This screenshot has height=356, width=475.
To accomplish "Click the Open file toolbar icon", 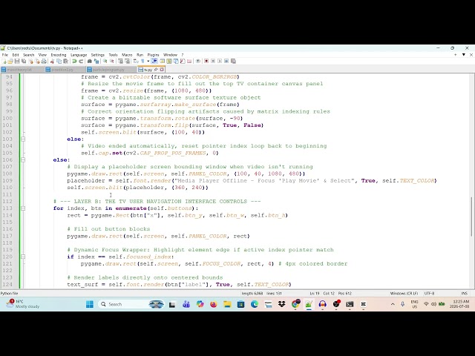I will point(10,61).
